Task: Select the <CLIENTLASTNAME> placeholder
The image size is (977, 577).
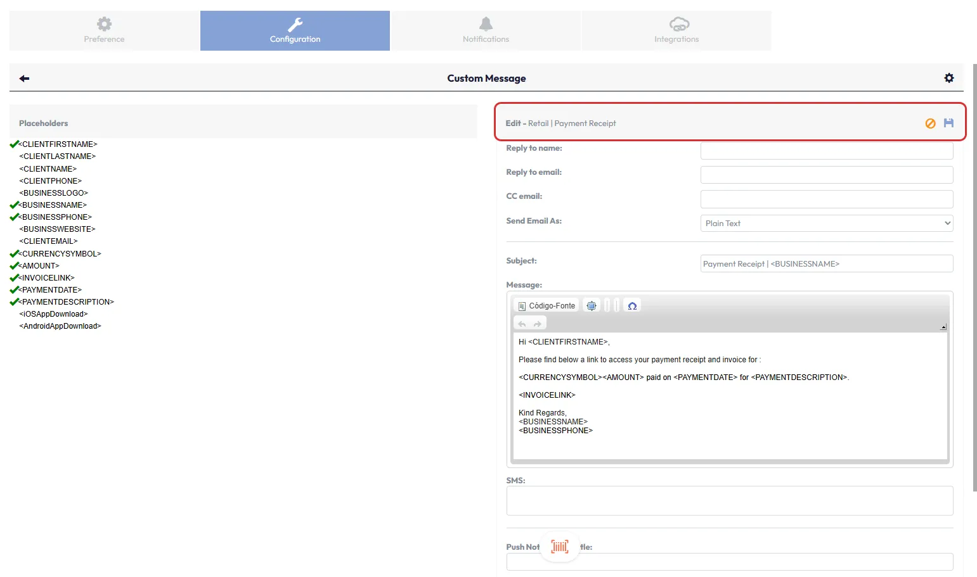Action: [58, 156]
